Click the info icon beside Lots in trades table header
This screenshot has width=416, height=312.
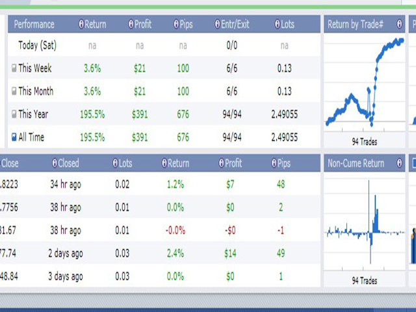pos(115,163)
